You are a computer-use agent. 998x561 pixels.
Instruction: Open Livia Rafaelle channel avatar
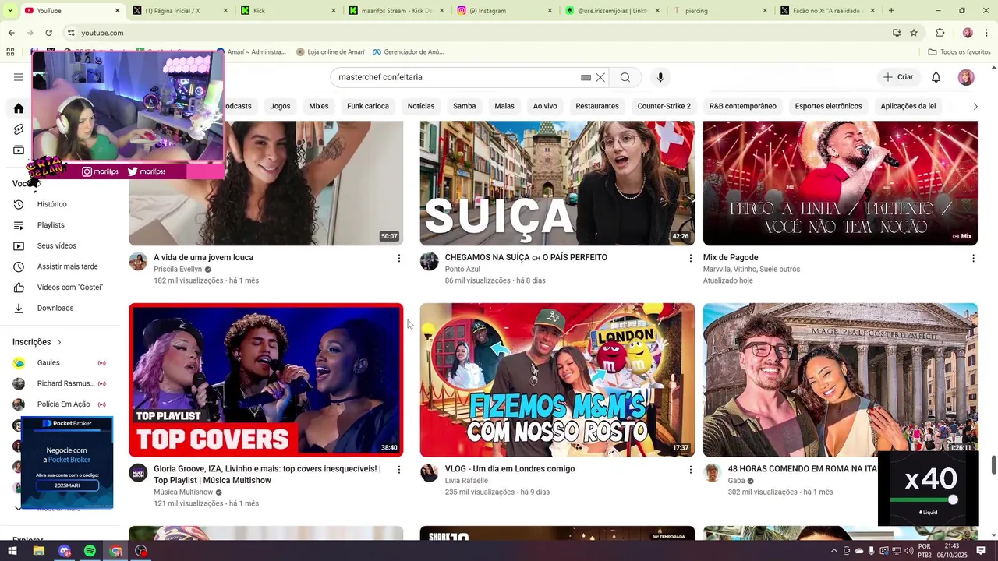[430, 473]
